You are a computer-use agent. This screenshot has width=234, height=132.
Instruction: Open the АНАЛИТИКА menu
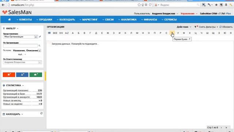coord(127,19)
